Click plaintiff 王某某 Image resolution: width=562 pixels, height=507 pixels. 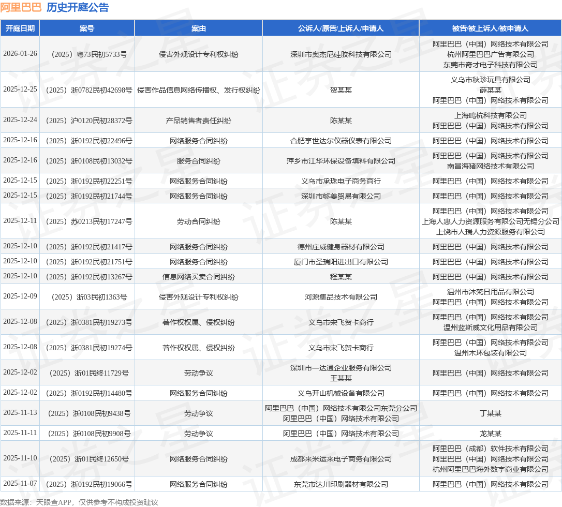click(x=341, y=378)
